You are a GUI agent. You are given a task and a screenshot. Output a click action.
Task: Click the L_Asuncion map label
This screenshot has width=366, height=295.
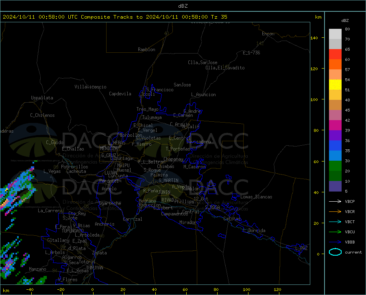coord(203,95)
